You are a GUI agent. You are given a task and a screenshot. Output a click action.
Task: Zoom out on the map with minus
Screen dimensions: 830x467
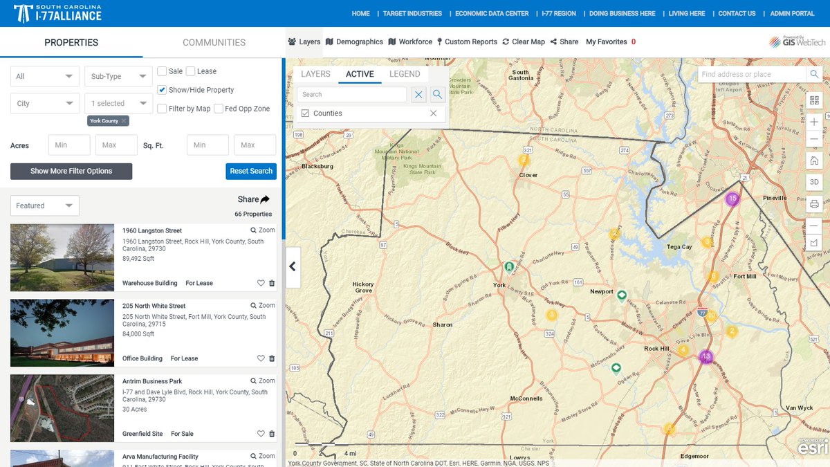(x=814, y=139)
